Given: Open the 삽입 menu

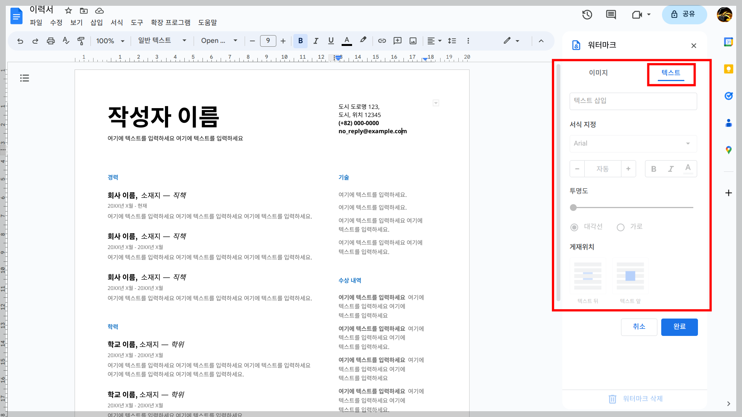Looking at the screenshot, I should pyautogui.click(x=96, y=22).
